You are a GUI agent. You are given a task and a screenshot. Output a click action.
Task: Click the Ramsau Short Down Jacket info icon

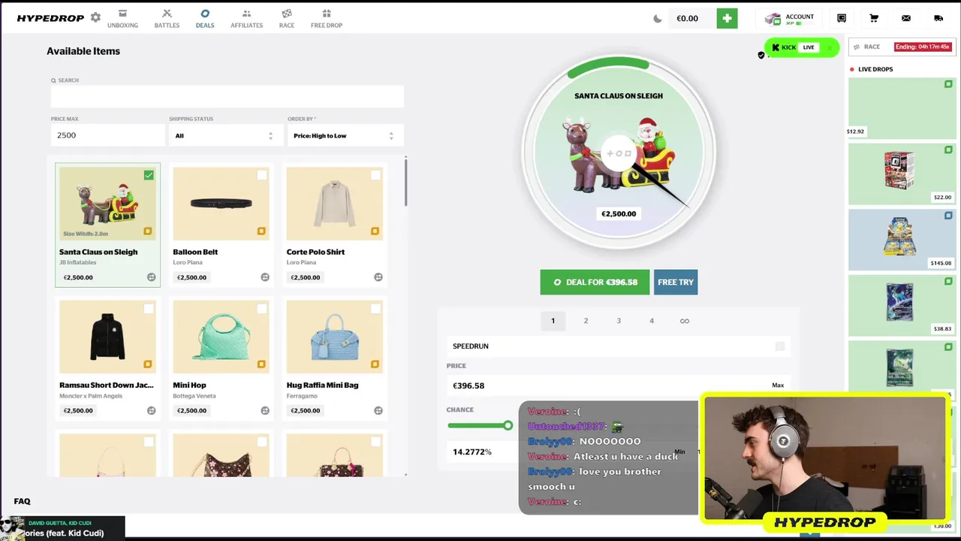coord(151,410)
